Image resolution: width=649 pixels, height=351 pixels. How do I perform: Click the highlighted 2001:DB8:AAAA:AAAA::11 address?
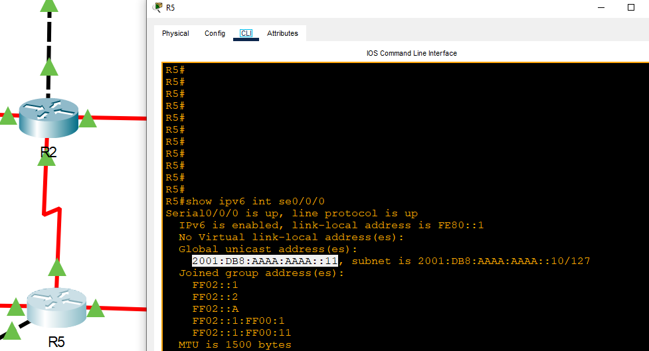point(265,261)
